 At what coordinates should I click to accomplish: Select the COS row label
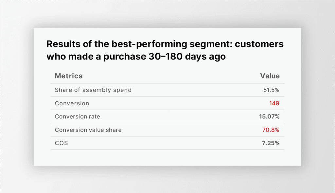(x=62, y=143)
